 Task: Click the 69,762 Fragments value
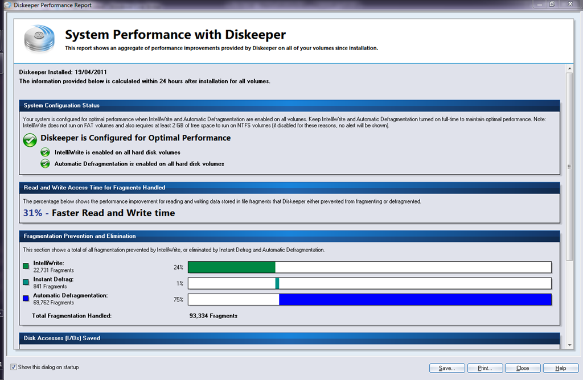[x=54, y=303]
